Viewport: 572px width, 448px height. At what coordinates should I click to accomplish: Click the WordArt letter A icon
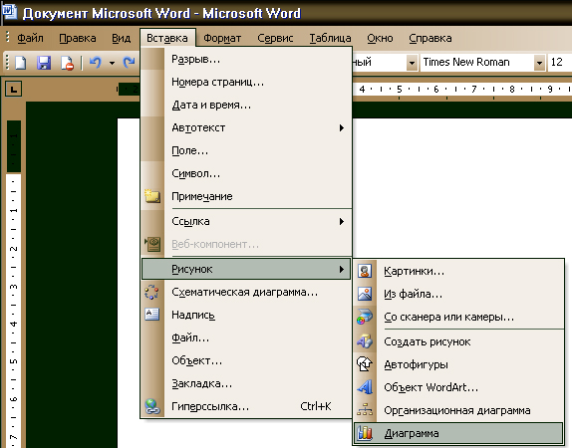tap(365, 387)
